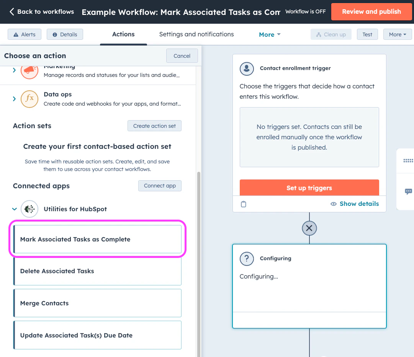Delete the connector via the X icon
This screenshot has height=357, width=414.
pos(309,228)
